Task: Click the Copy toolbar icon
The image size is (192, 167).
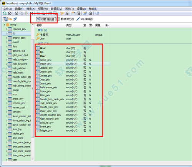Action: click(22, 13)
